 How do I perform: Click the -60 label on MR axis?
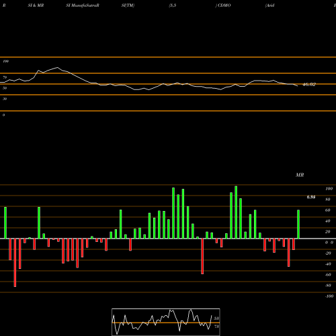tap(328, 275)
